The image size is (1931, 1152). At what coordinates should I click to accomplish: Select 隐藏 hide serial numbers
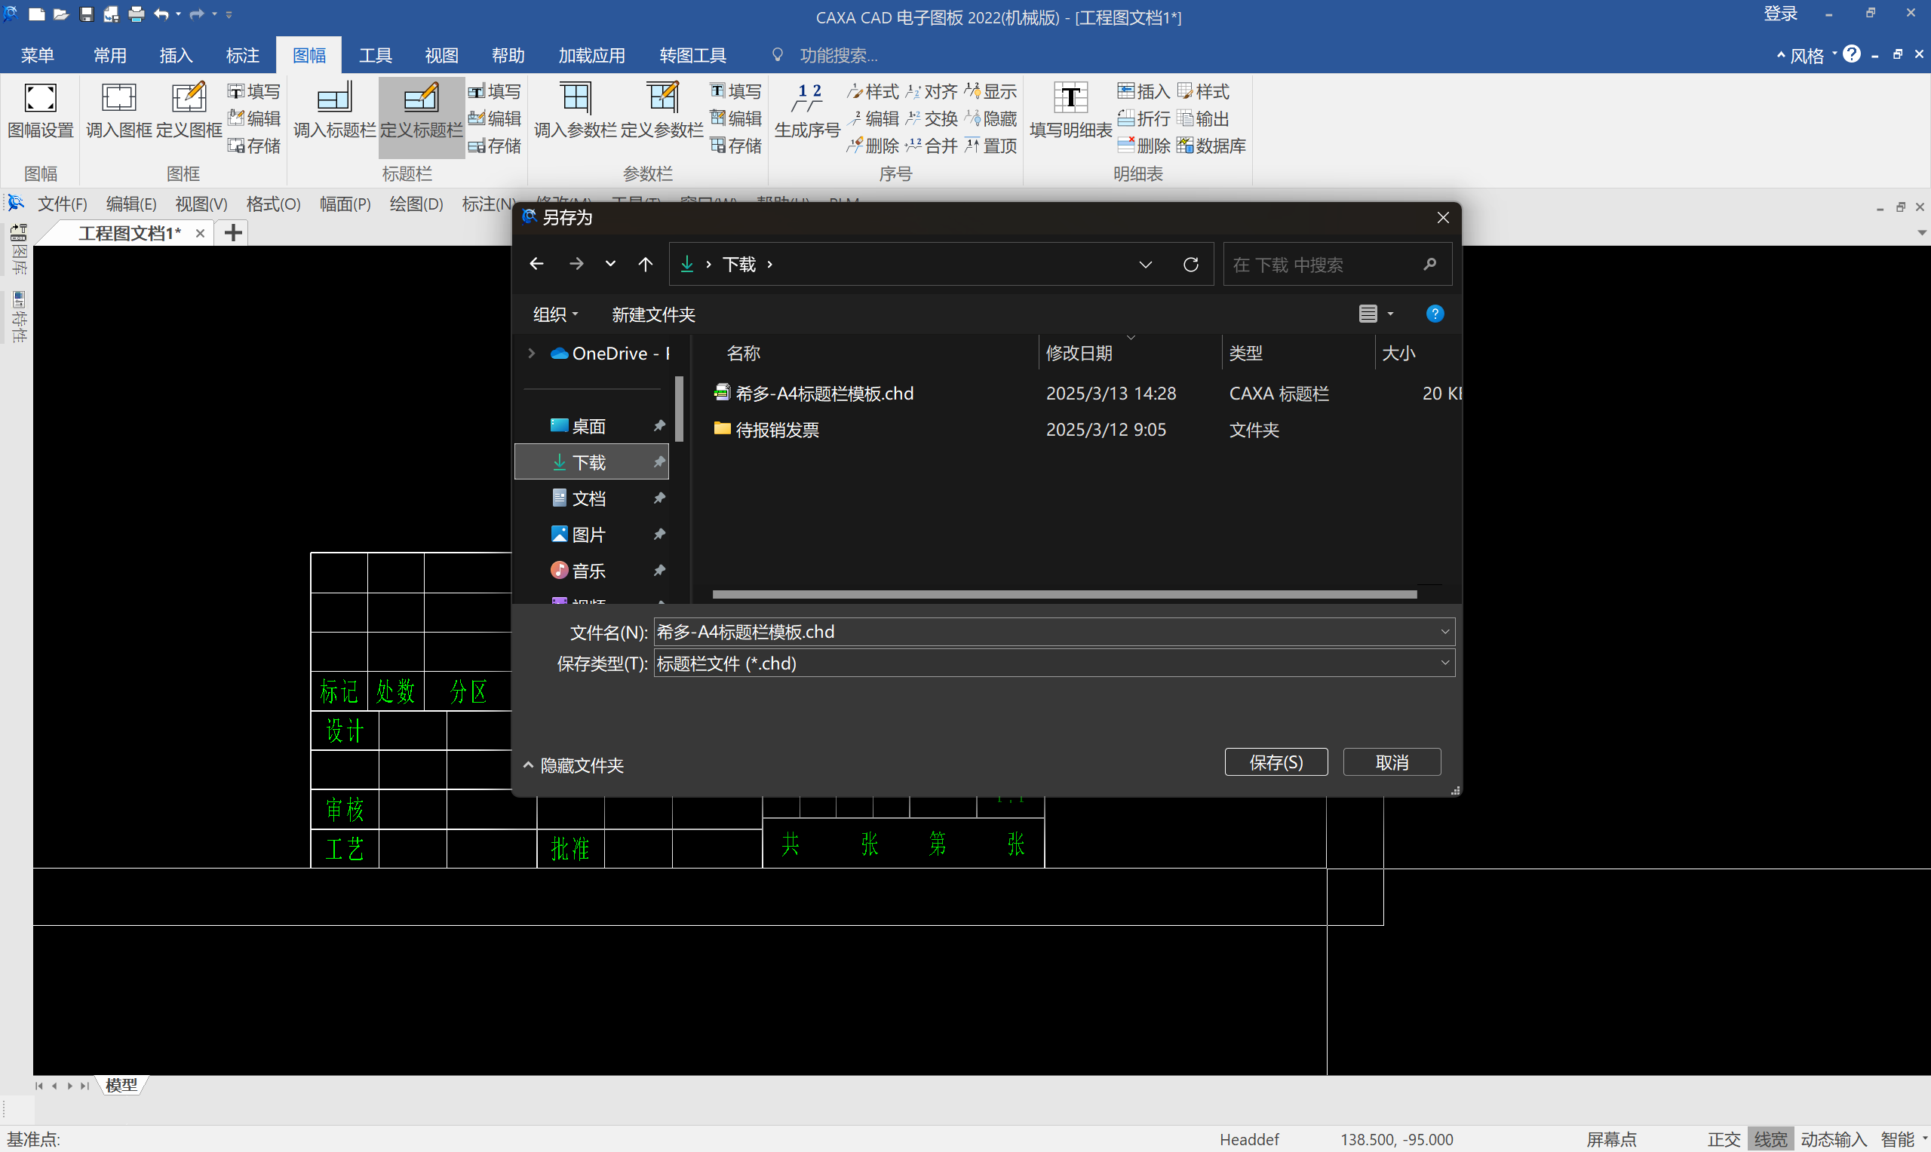point(990,119)
